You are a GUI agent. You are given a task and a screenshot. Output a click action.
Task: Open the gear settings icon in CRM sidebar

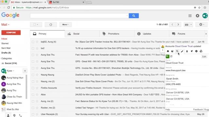196,51
